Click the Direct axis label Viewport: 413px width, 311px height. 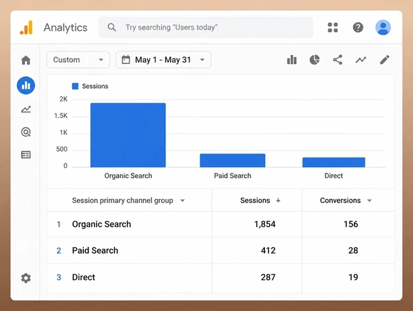[333, 175]
